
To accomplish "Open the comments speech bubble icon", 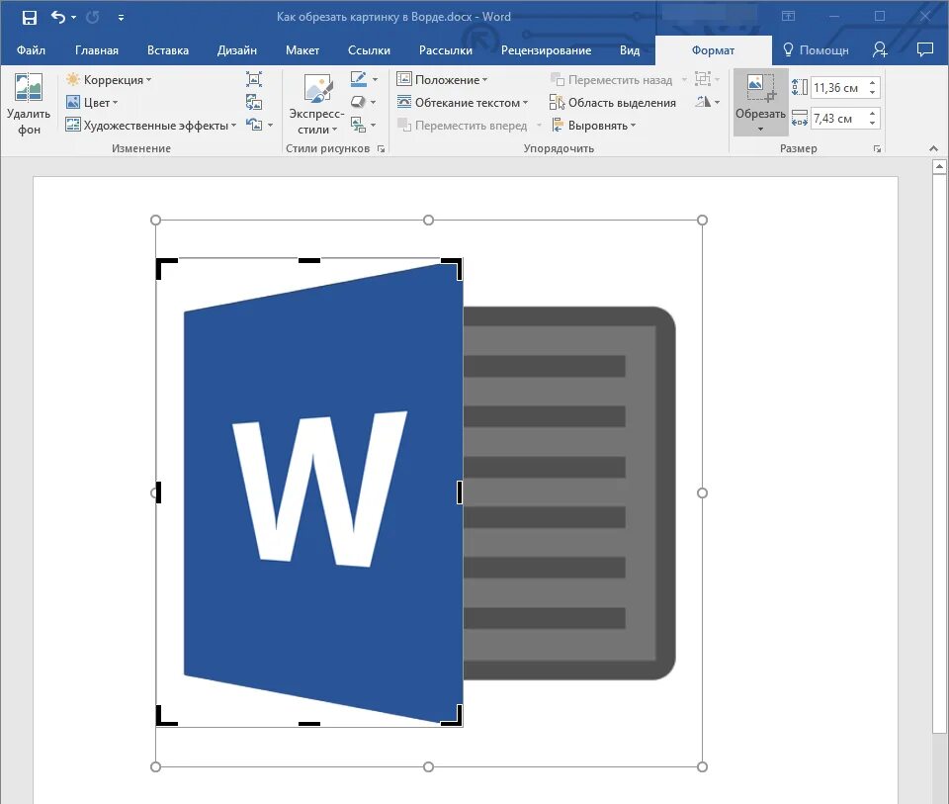I will (x=925, y=49).
